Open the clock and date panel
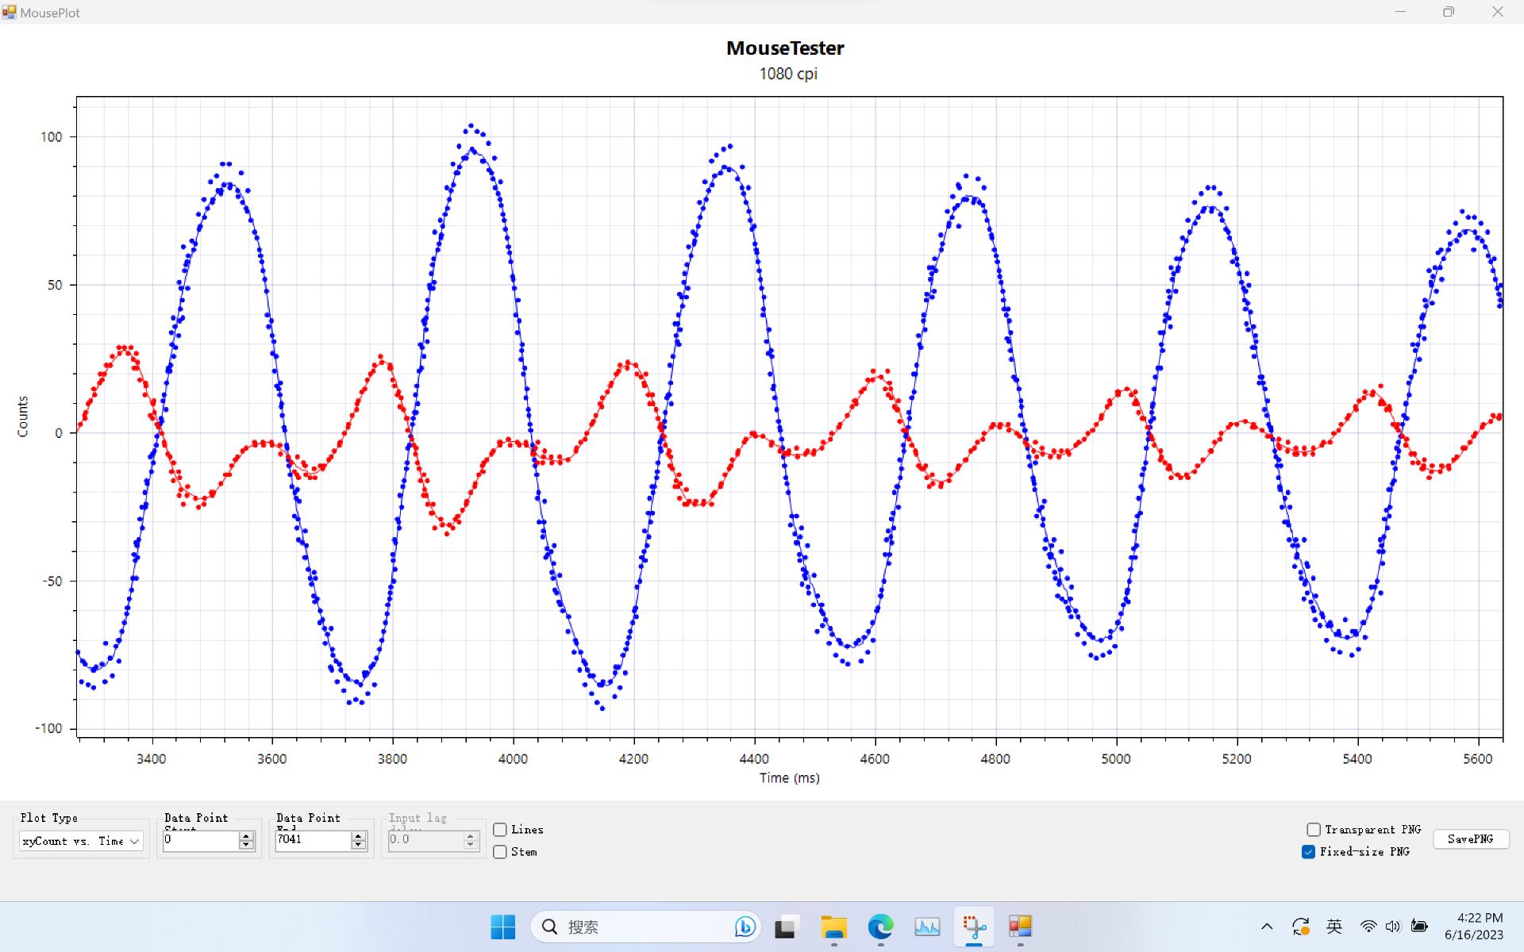 tap(1473, 927)
